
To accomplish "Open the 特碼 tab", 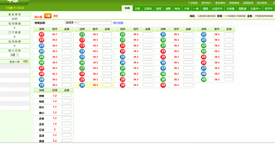I will [x=127, y=8].
